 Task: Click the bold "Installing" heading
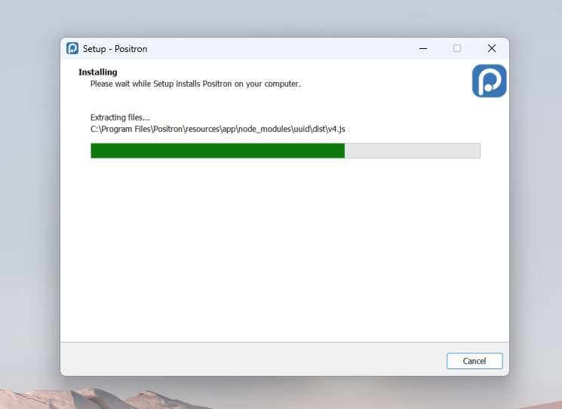98,72
